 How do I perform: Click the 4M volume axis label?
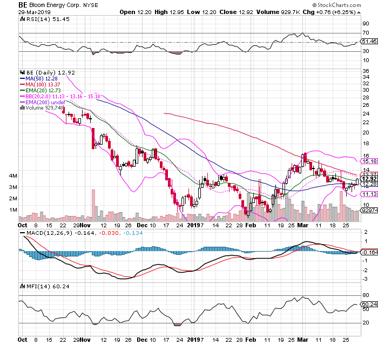[13, 176]
